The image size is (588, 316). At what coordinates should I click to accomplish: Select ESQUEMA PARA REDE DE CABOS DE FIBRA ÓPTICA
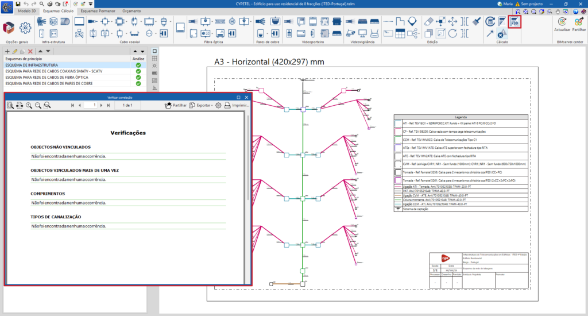[x=47, y=78]
